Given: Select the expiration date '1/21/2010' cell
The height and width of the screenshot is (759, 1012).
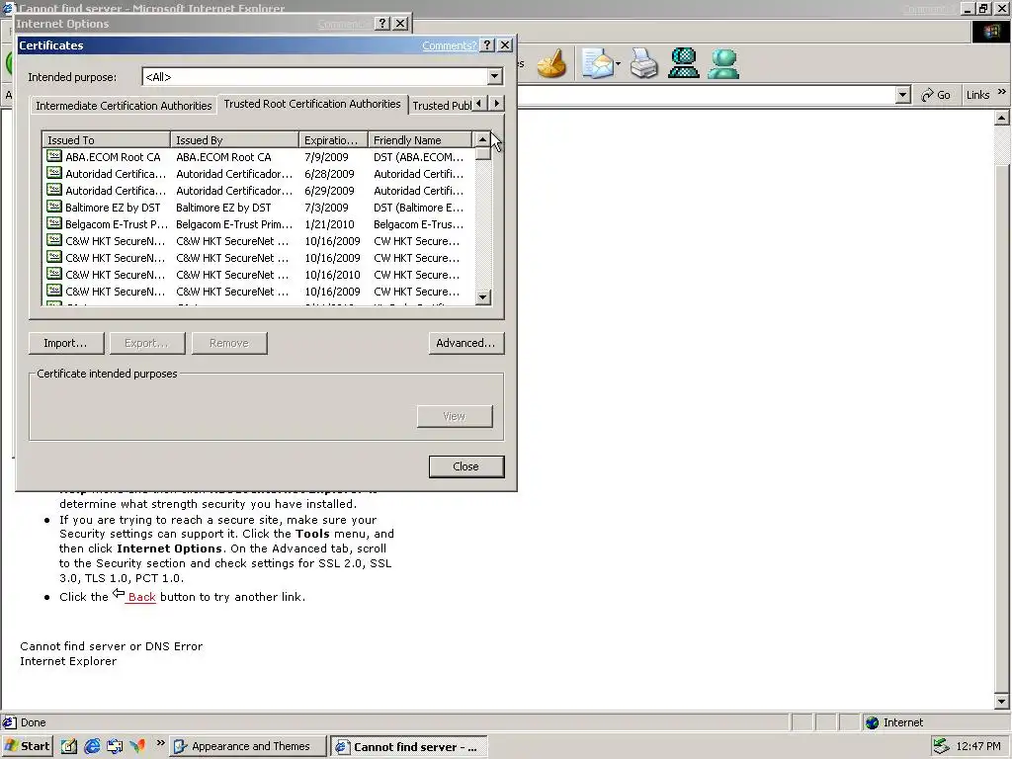Looking at the screenshot, I should 329,224.
